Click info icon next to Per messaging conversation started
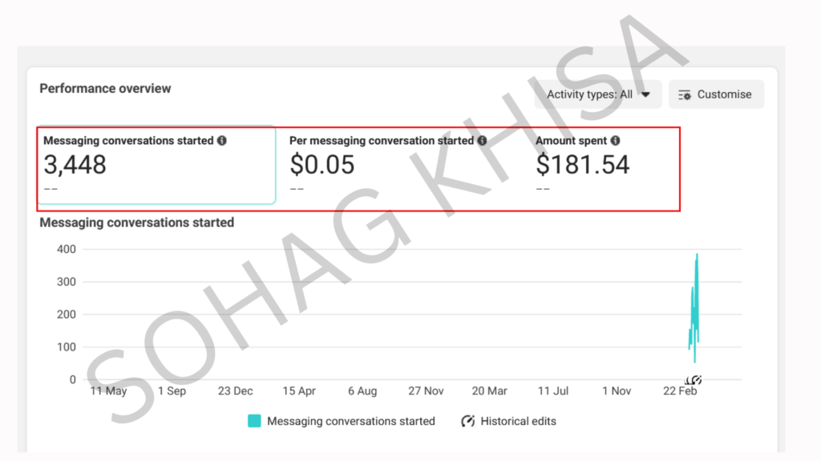Screen dimensions: 821x461 tap(482, 141)
